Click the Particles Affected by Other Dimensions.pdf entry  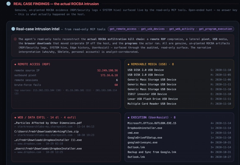coord(48,123)
